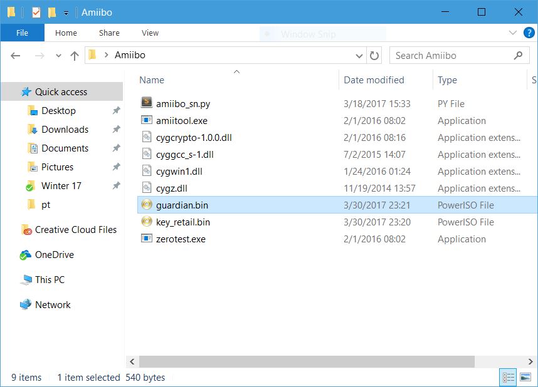The width and height of the screenshot is (538, 387).
Task: Click the breadcrumb chevron before Amiibo
Action: tap(107, 55)
